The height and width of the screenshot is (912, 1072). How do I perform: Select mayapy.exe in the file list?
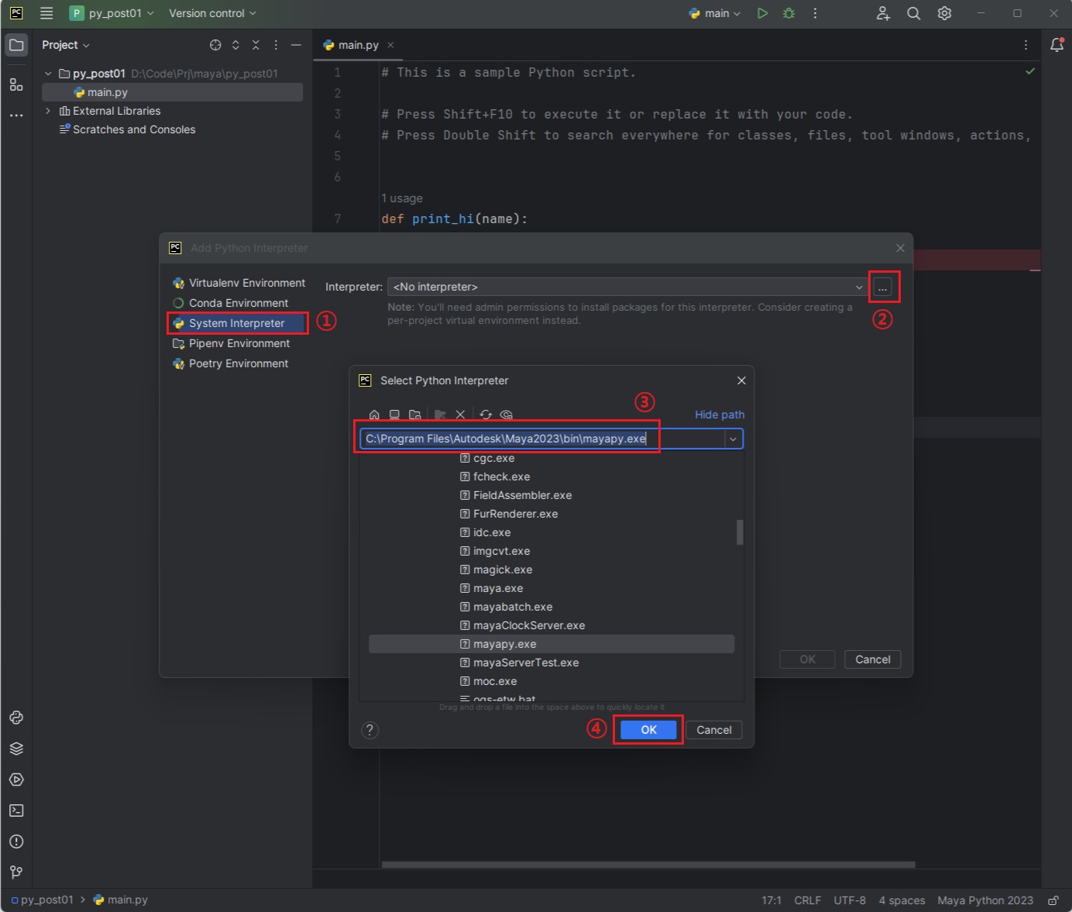click(551, 644)
